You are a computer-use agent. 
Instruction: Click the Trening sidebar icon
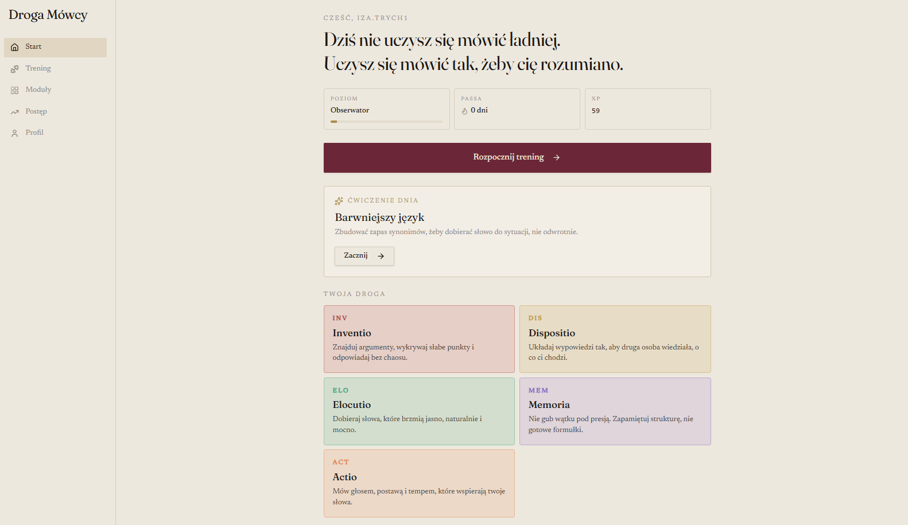pyautogui.click(x=15, y=69)
